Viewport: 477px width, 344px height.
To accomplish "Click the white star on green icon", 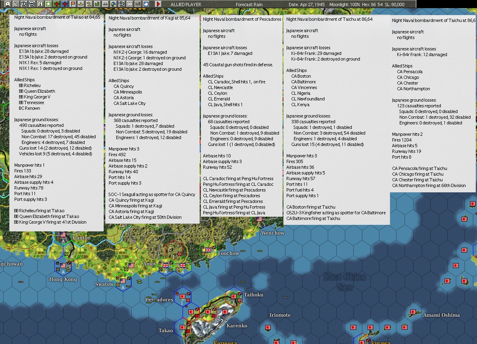I will point(48,4).
